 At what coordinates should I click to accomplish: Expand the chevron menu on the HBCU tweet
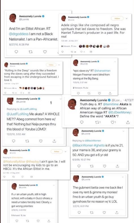pyautogui.click(x=65, y=152)
